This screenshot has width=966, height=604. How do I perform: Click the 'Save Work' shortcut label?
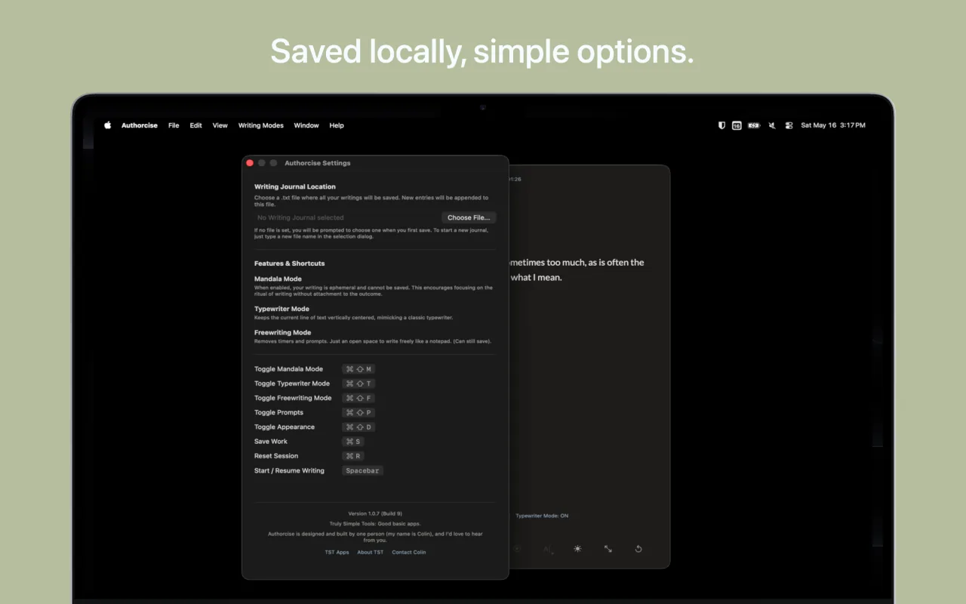pyautogui.click(x=271, y=442)
